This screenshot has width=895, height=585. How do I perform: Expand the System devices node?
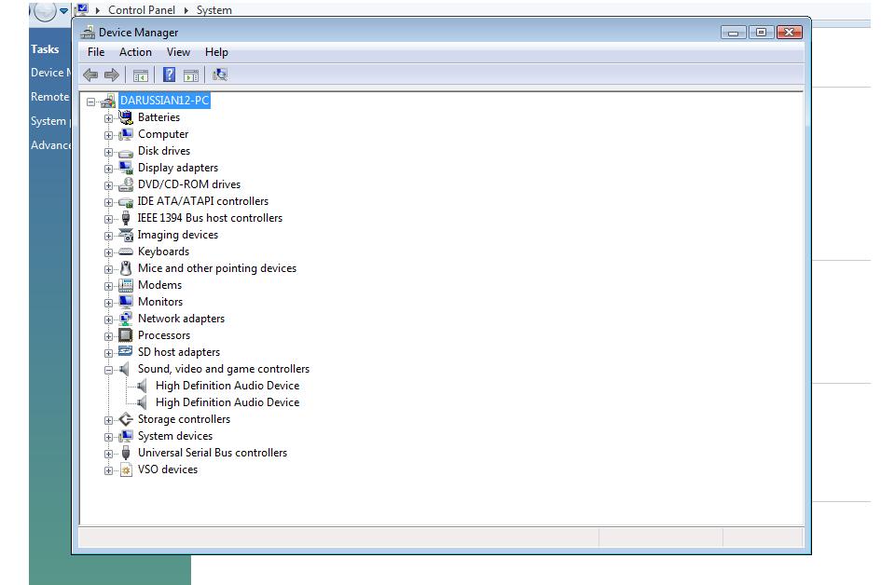click(x=108, y=437)
